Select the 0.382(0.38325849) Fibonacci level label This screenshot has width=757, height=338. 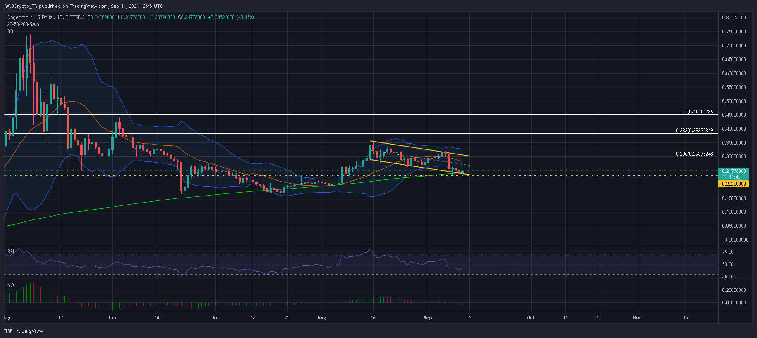tap(695, 131)
